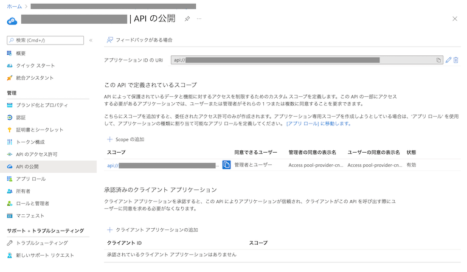Click the 所有者 people icon
467x272 pixels.
10,191
